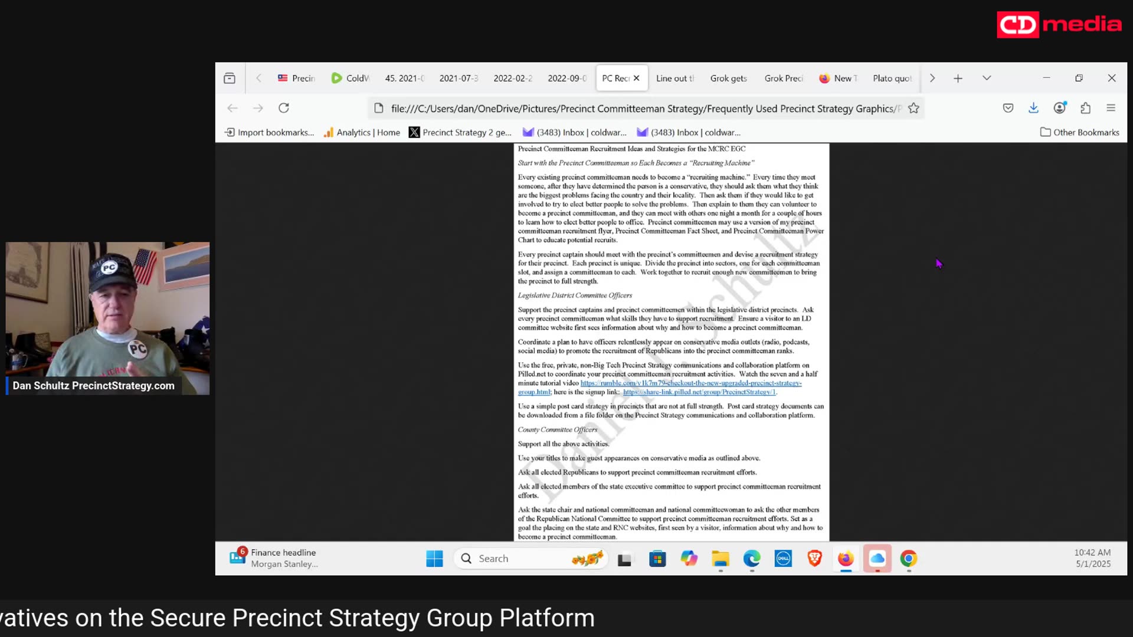Open Firefox View from the tab bar
This screenshot has height=637, width=1133.
(230, 78)
